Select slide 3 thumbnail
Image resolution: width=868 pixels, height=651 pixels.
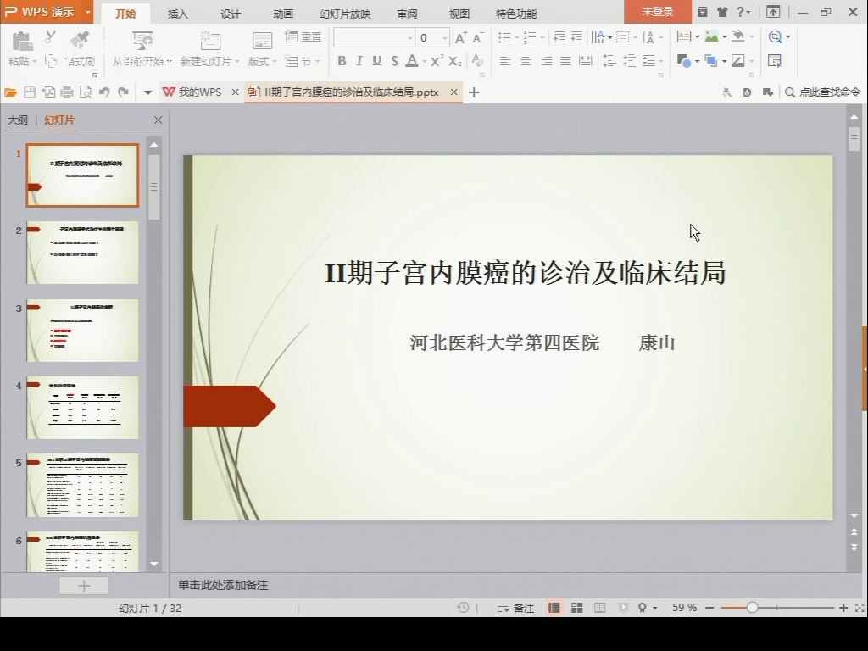(82, 331)
